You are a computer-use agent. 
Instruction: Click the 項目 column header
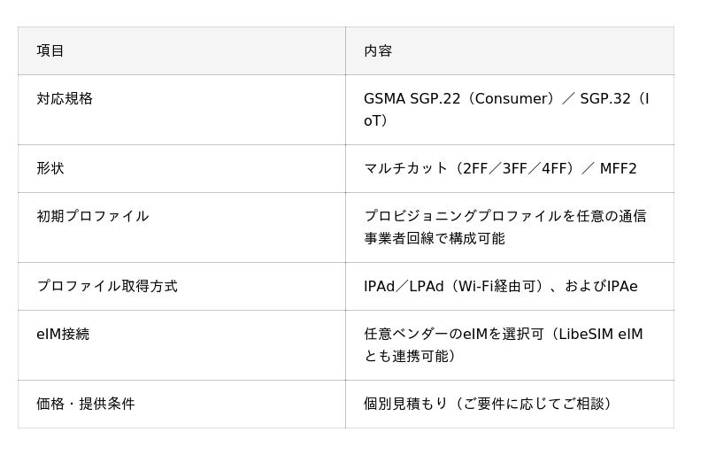[x=50, y=51]
